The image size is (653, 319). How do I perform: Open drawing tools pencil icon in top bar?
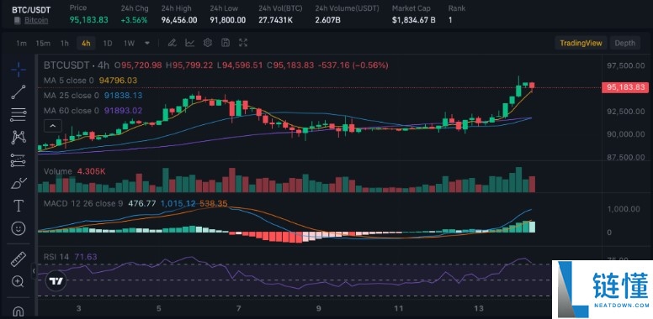[x=172, y=43]
